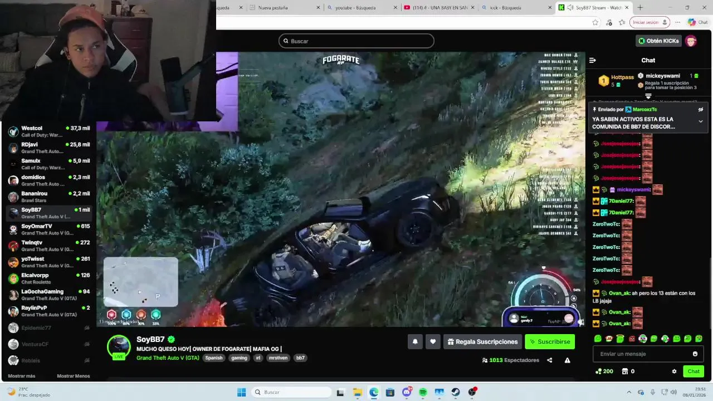The height and width of the screenshot is (401, 713).
Task: Open domidios channel in sidebar
Action: point(49,180)
